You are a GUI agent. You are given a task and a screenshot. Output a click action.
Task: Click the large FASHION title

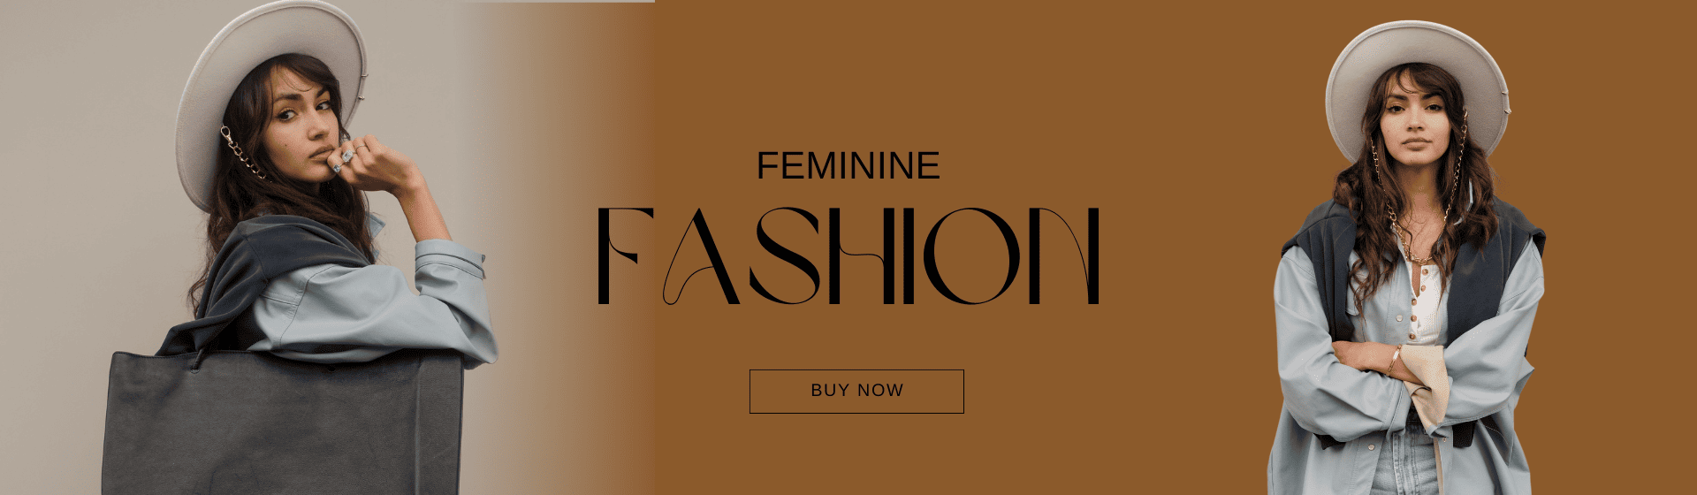coord(848,256)
